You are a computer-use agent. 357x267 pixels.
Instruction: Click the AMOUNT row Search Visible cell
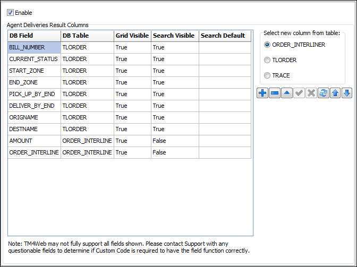[174, 141]
